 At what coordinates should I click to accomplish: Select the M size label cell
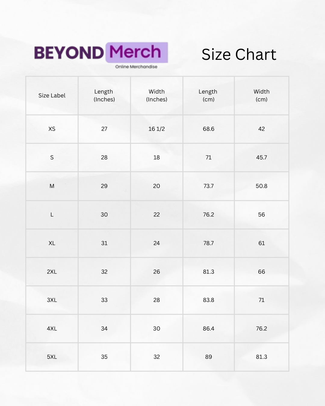52,186
